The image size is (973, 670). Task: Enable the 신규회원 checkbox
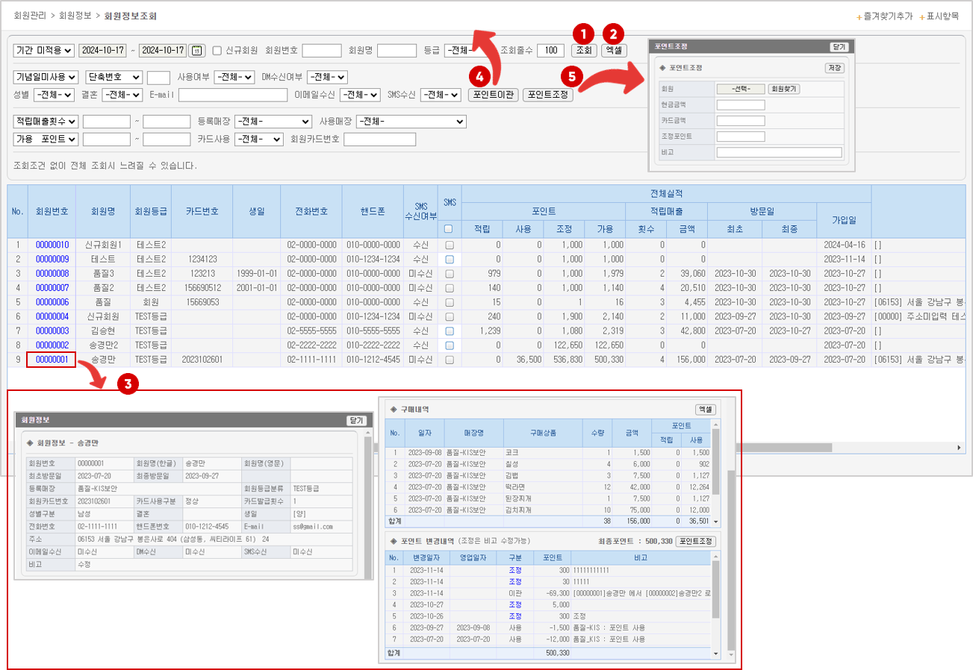pyautogui.click(x=217, y=51)
